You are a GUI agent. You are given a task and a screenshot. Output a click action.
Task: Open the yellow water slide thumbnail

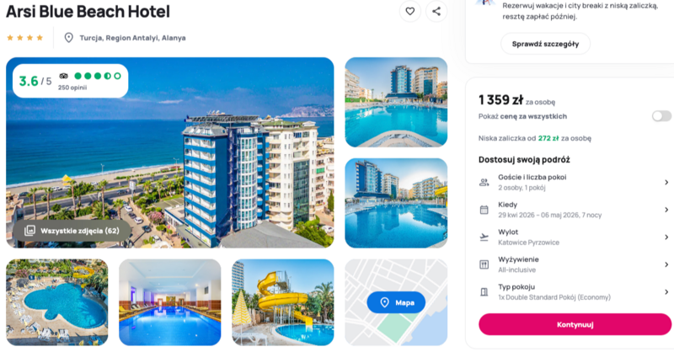(282, 302)
